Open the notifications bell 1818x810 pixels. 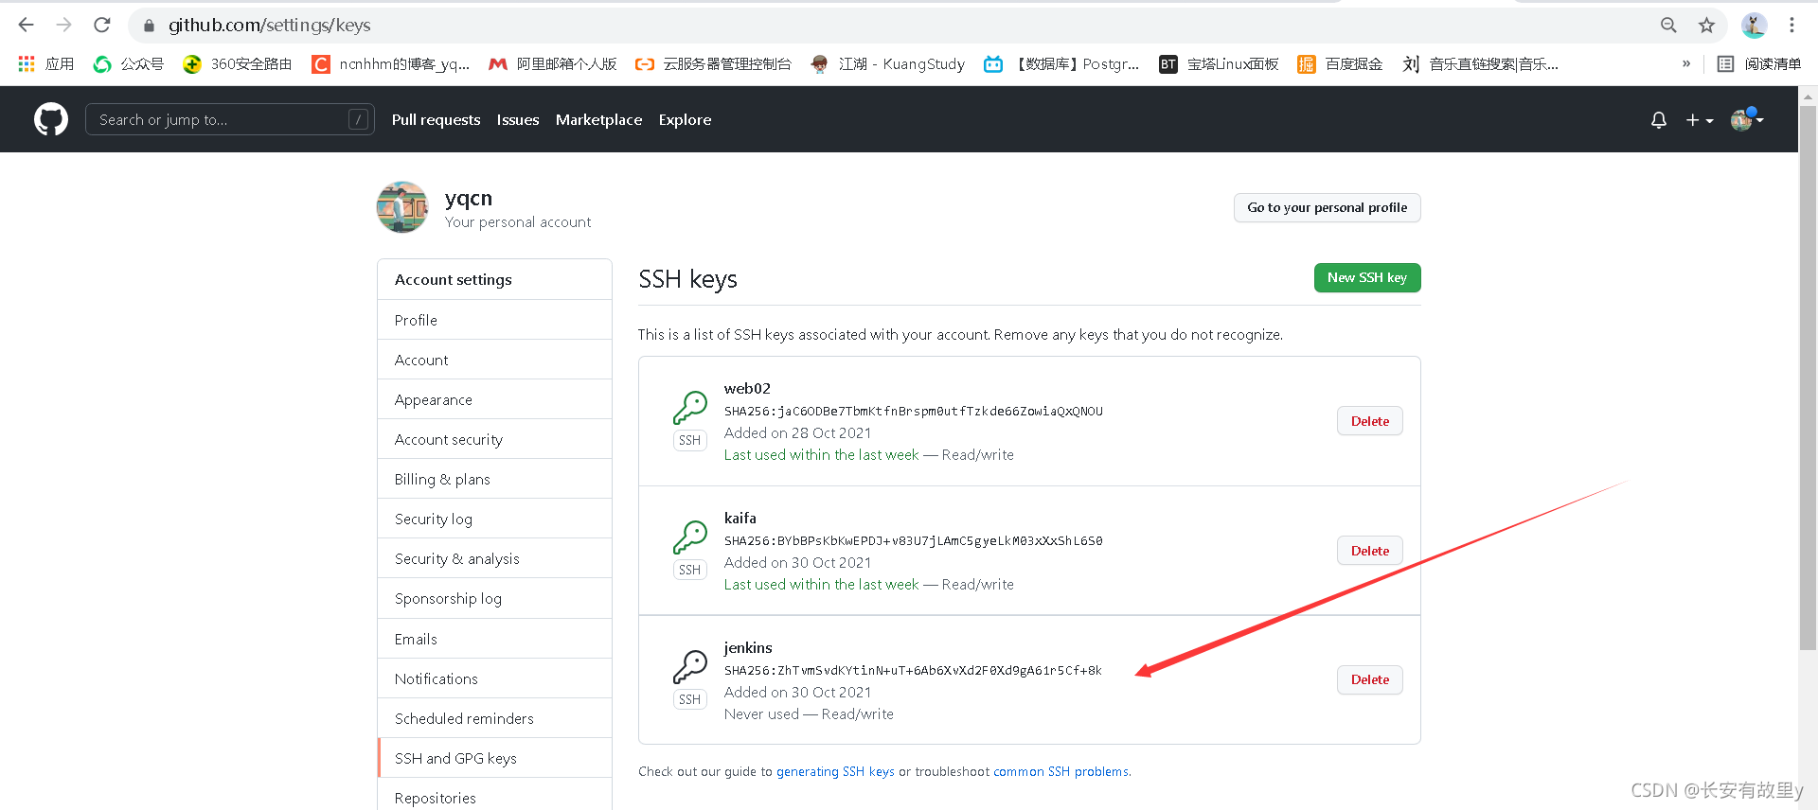[1659, 120]
